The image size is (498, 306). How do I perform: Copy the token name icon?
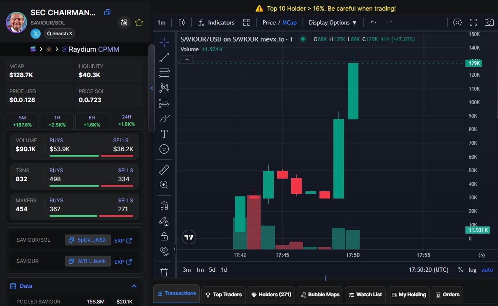click(x=107, y=12)
